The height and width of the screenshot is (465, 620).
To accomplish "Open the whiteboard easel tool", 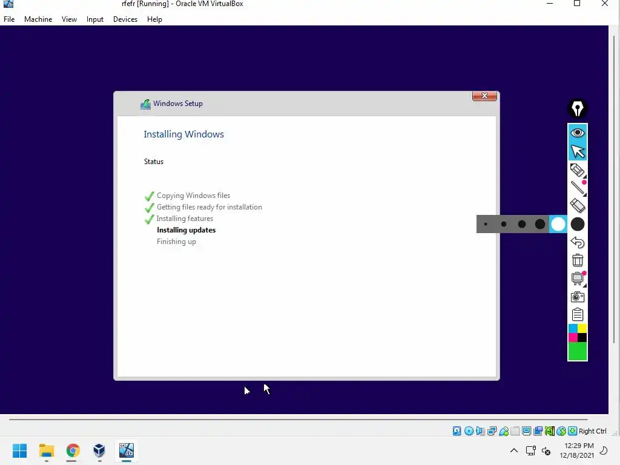I will [577, 279].
